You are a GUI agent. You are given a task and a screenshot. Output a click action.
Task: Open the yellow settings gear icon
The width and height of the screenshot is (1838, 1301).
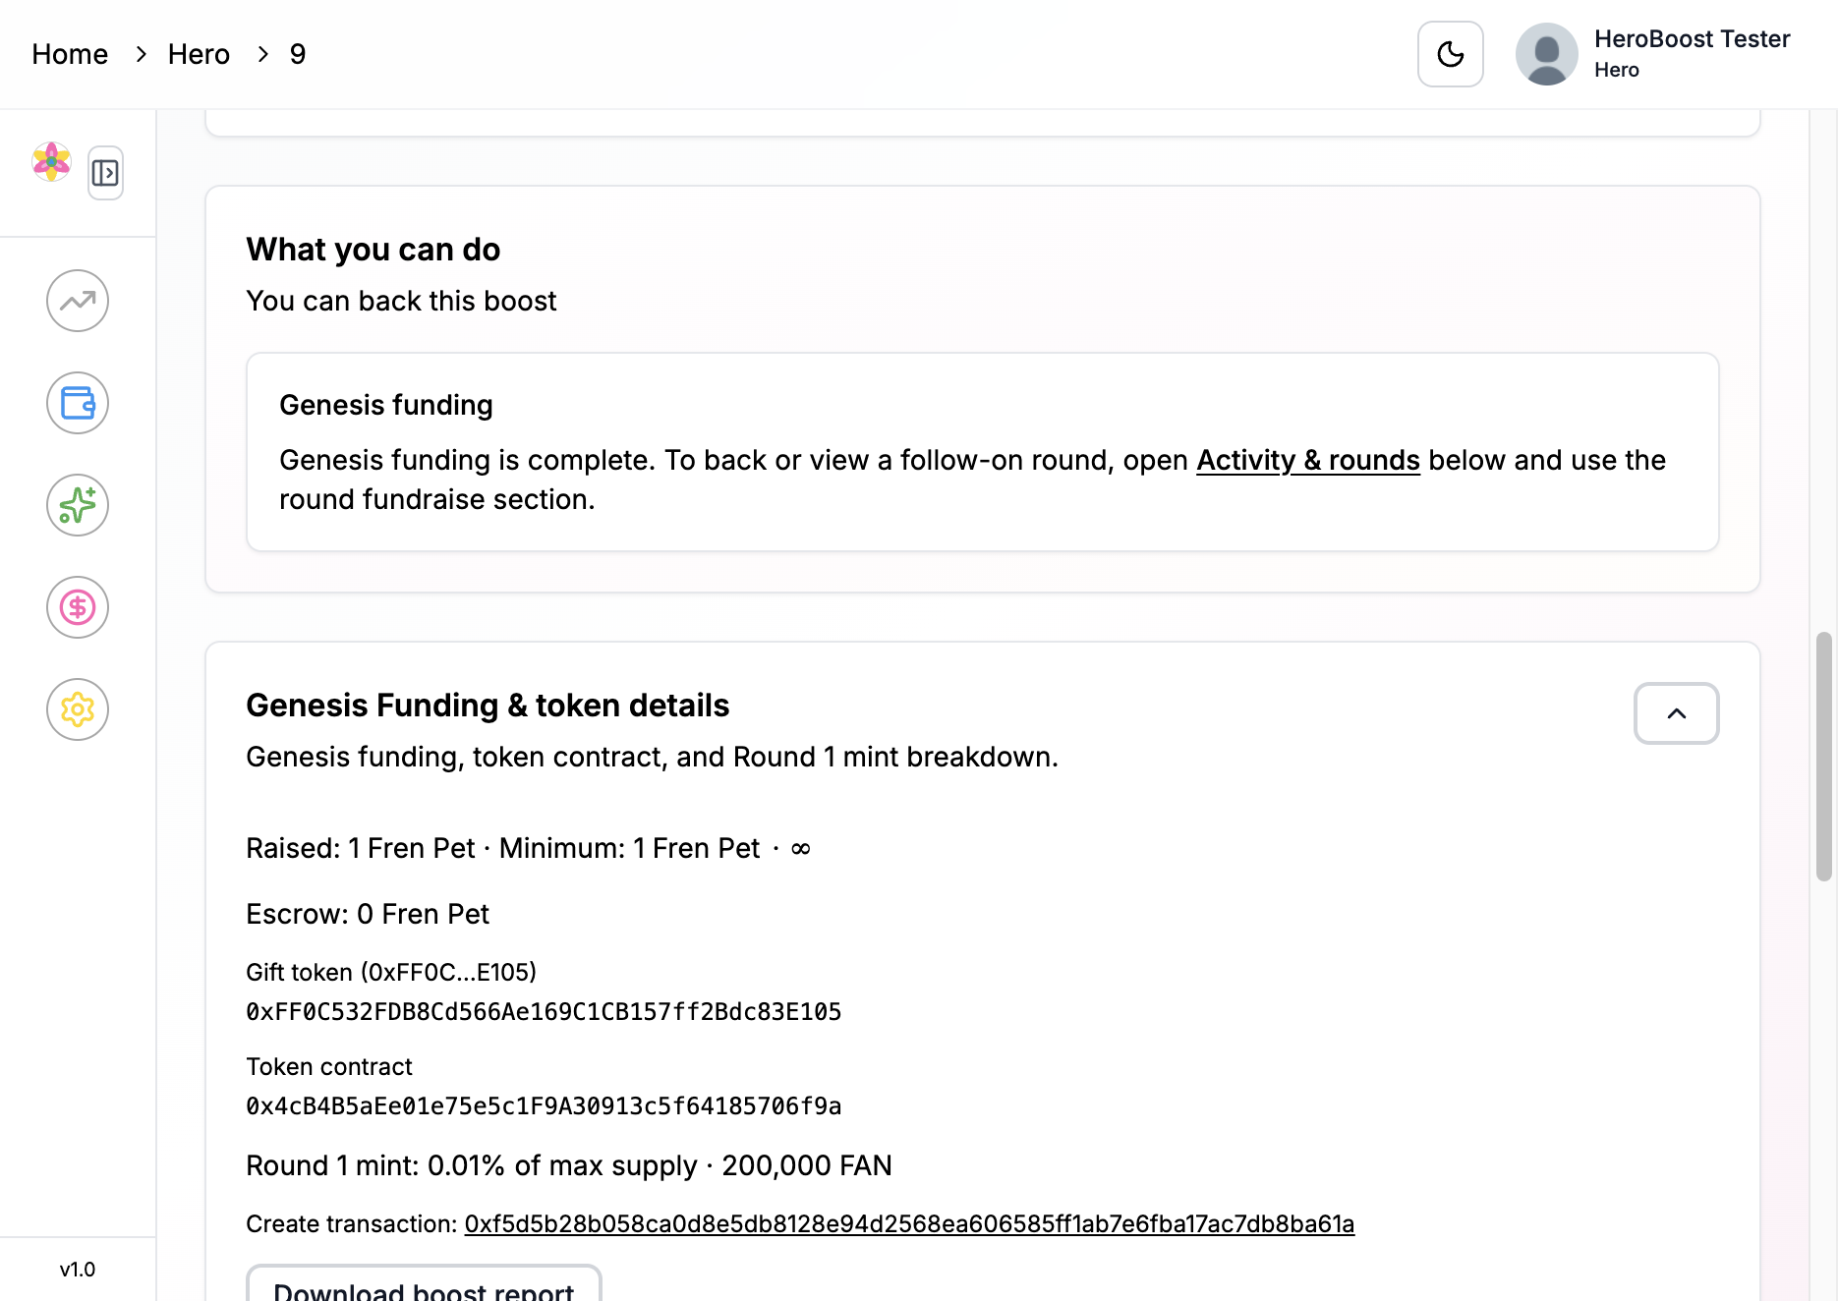tap(78, 709)
